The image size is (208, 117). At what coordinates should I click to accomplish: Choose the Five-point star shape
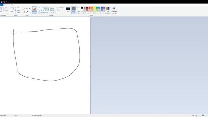tap(44, 12)
